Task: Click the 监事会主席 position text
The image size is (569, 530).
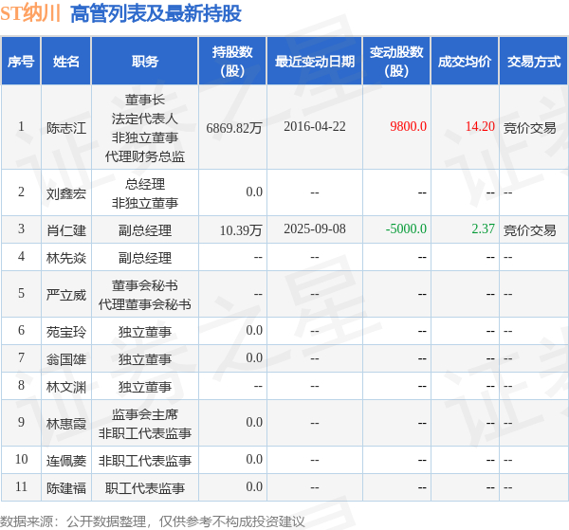Action: pyautogui.click(x=145, y=414)
